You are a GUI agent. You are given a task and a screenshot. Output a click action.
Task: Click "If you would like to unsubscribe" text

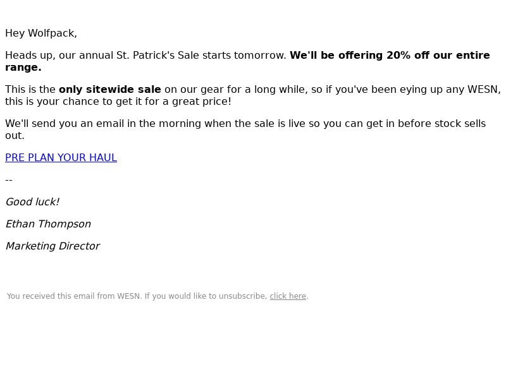[x=206, y=296]
